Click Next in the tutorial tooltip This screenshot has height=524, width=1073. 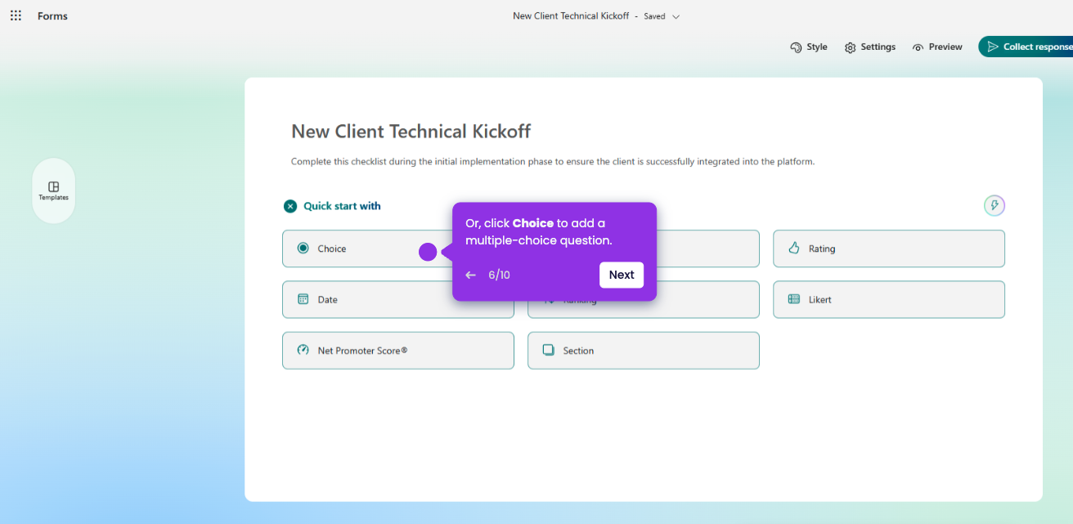tap(622, 275)
